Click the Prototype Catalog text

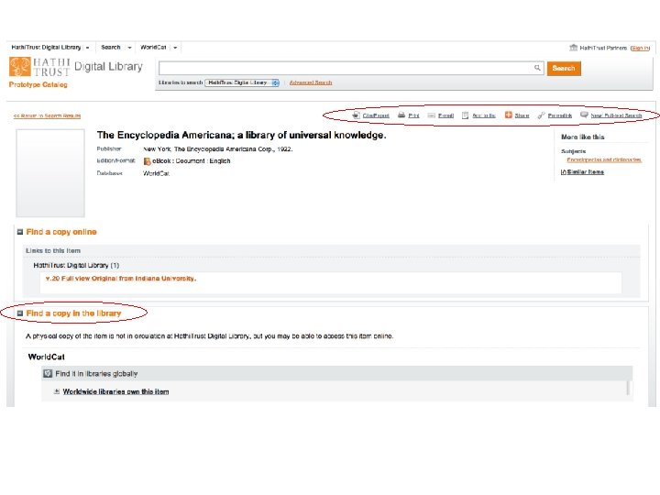pyautogui.click(x=38, y=84)
